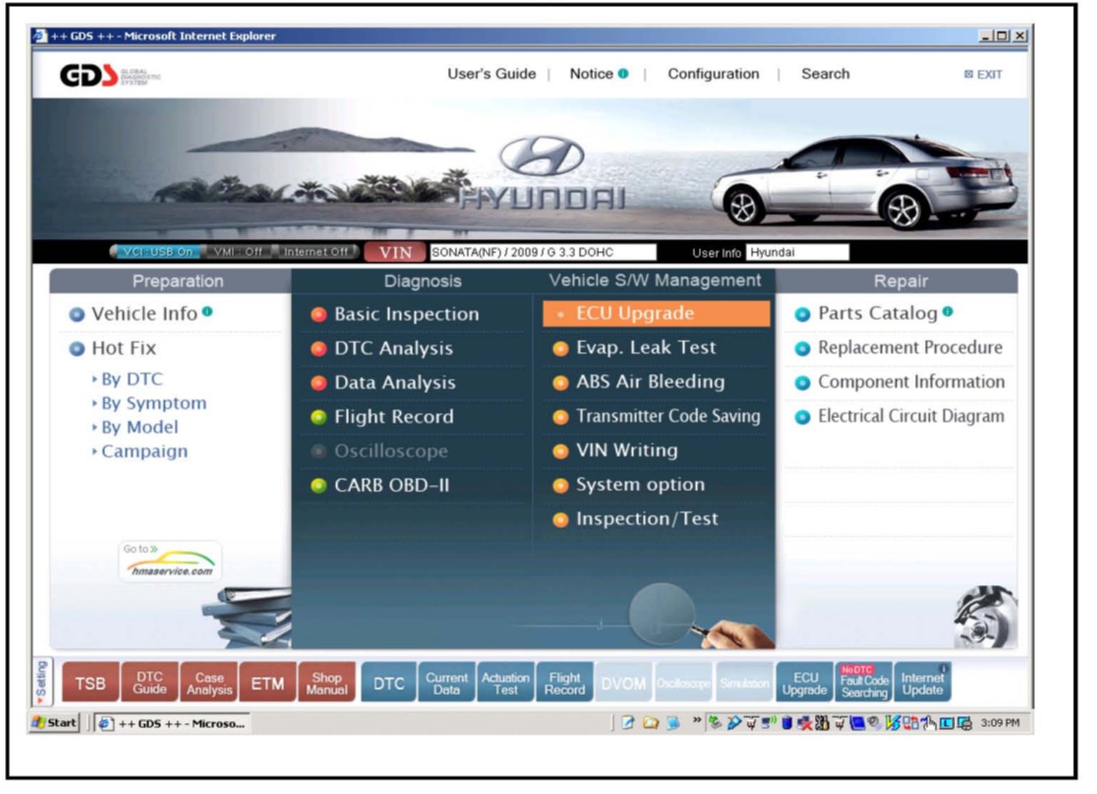Image resolution: width=1097 pixels, height=794 pixels.
Task: Open the hmaservice.com Go to logo
Action: 171,562
